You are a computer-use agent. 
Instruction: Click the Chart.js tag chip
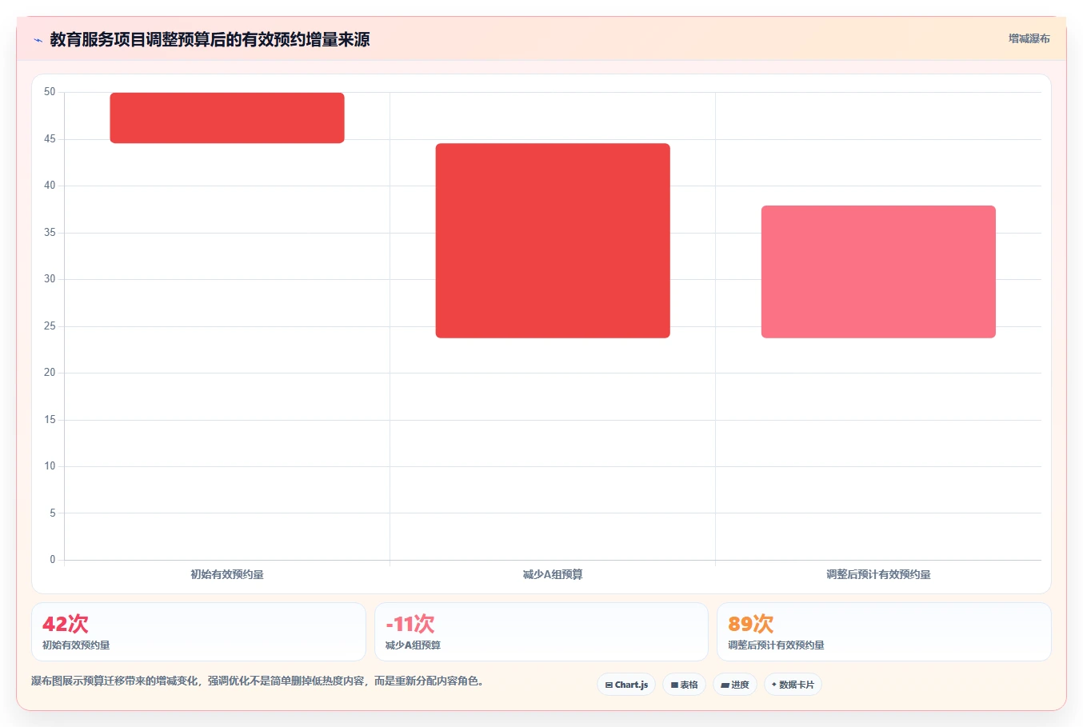[626, 685]
